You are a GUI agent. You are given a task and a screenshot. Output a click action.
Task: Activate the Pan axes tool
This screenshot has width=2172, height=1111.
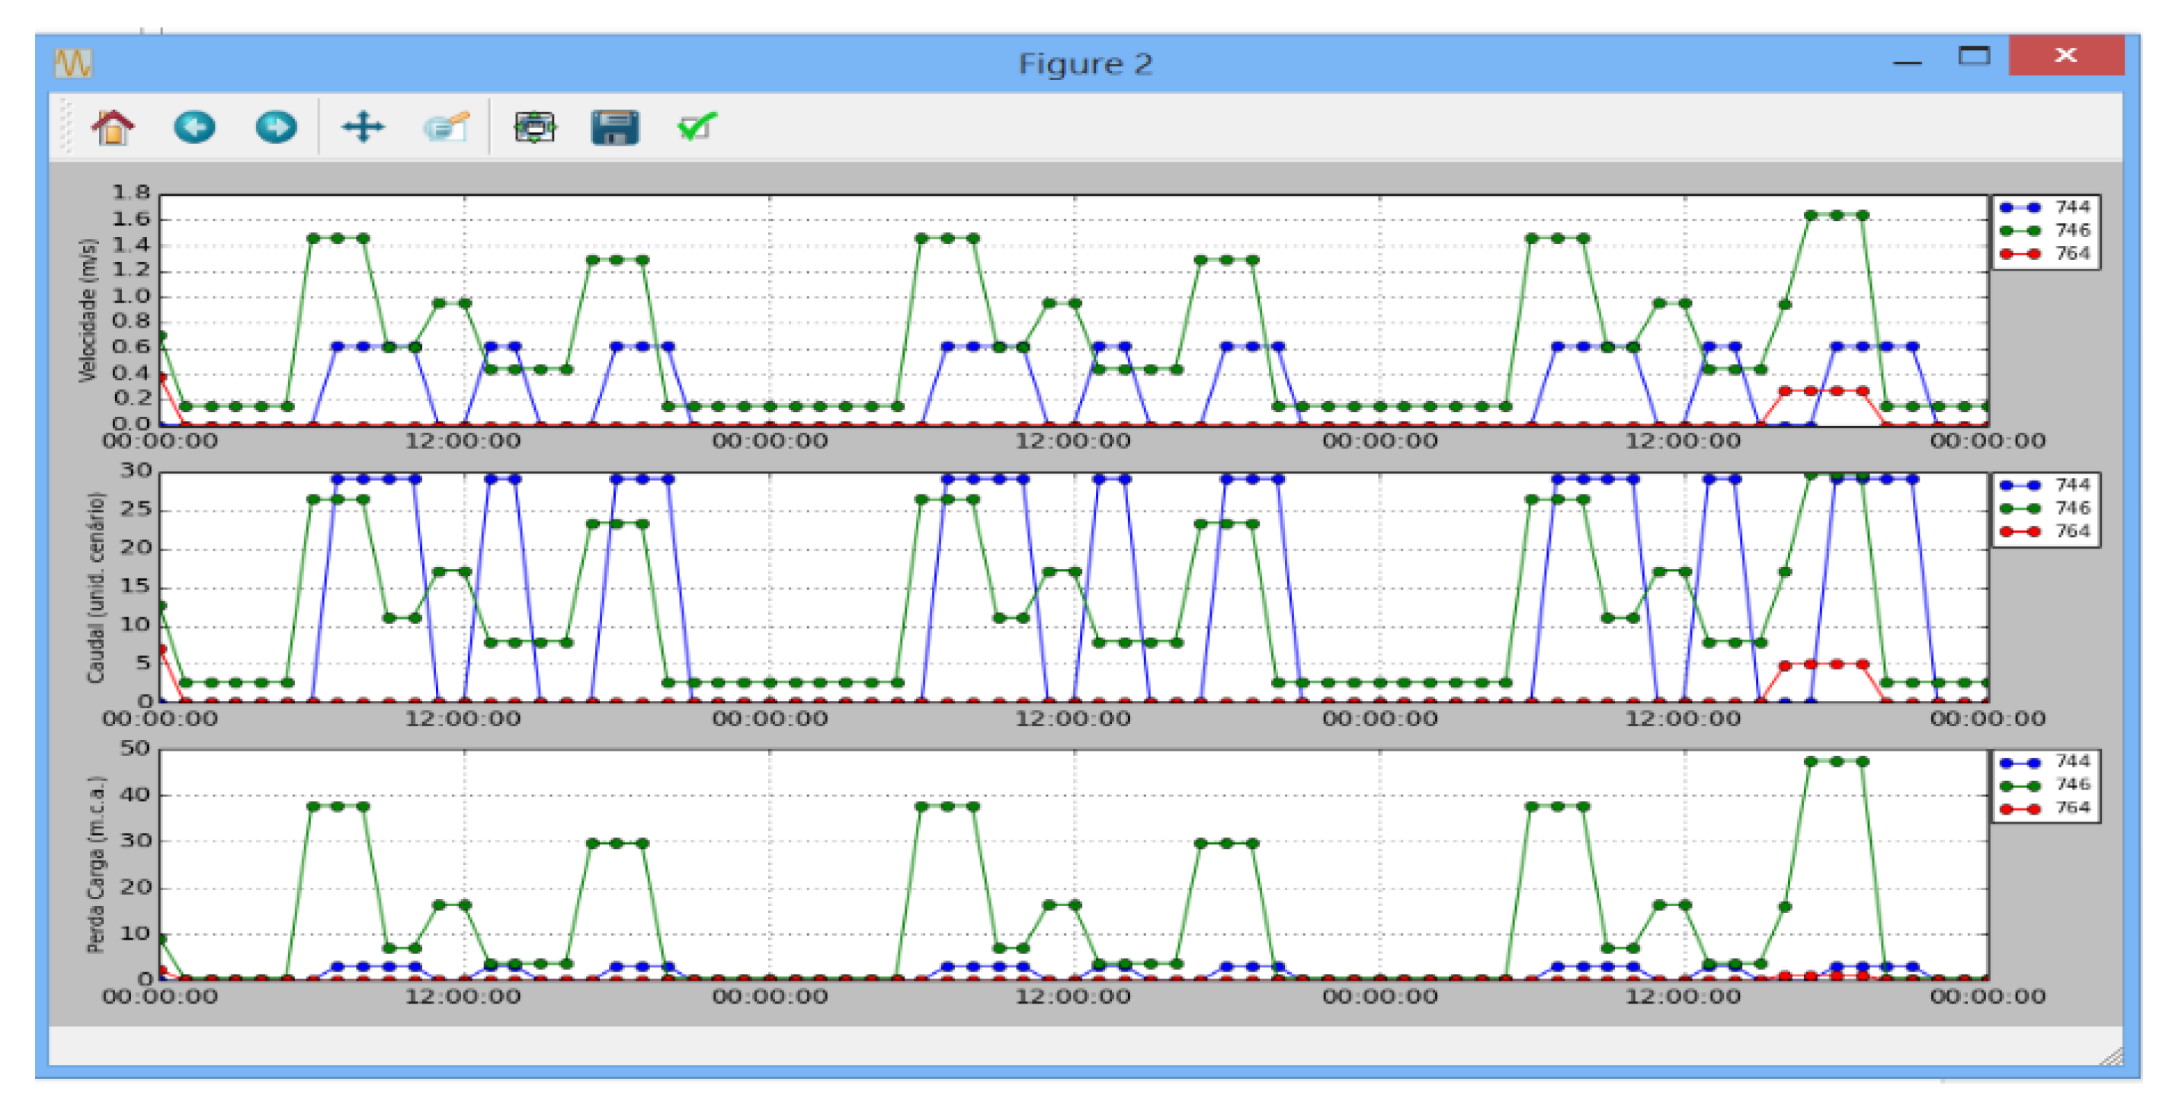363,128
